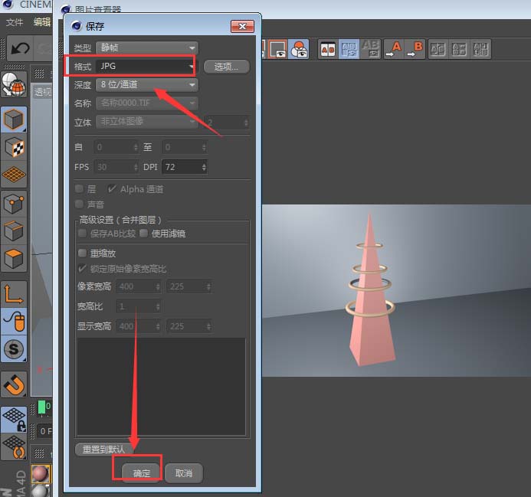Image resolution: width=531 pixels, height=497 pixels.
Task: Enable the 重缩放 checkbox
Action: [x=83, y=253]
